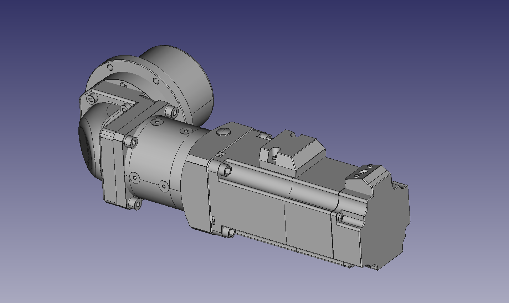Select the socket screw at gearbox flange bottom
Image resolution: width=509 pixels, height=303 pixels.
coord(135,203)
